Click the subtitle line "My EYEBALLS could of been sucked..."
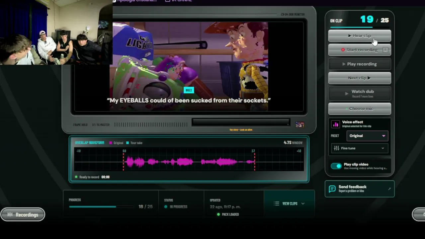Viewport: 425px width, 239px height. coord(189,100)
